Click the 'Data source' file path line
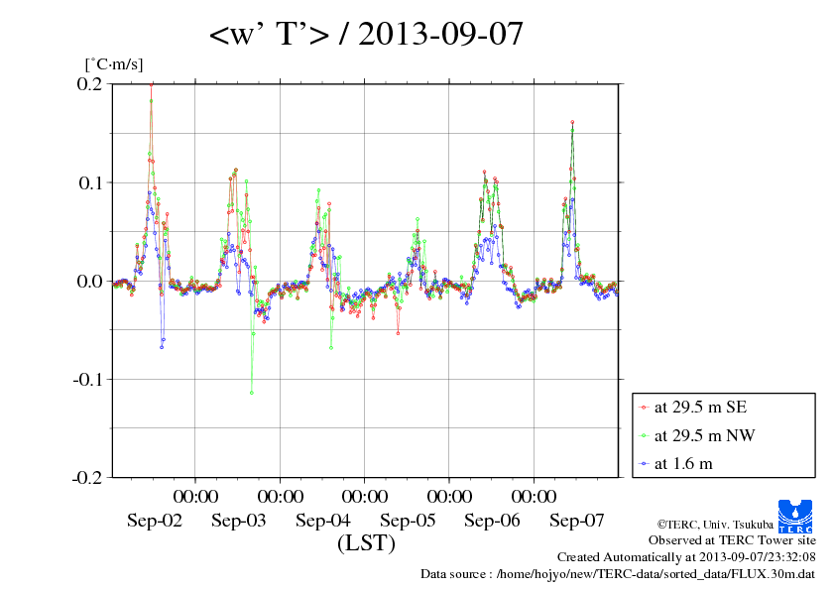 coord(618,574)
